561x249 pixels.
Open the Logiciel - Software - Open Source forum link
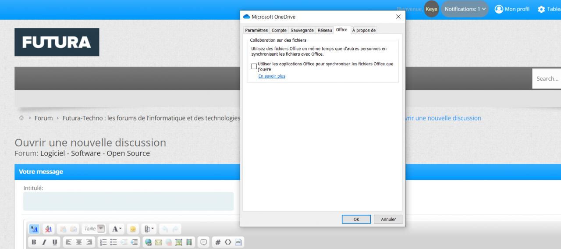coord(95,153)
